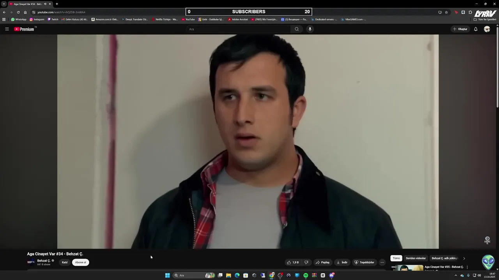499x280 pixels.
Task: Bookmark this page with star icon
Action: 446,12
